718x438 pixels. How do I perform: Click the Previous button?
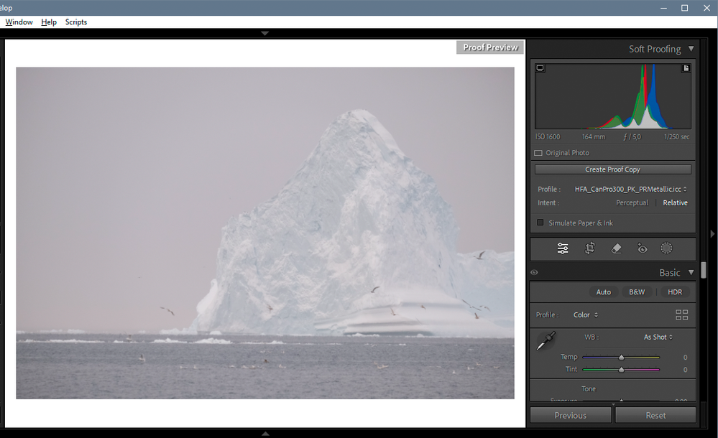coord(571,415)
